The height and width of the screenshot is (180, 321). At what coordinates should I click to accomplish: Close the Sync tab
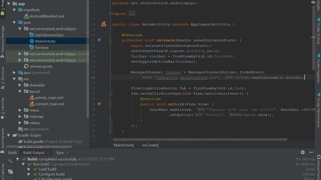coord(68,152)
